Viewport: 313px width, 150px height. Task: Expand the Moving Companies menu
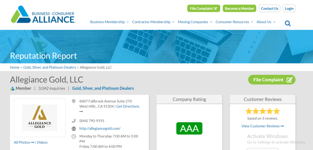[x=195, y=22]
